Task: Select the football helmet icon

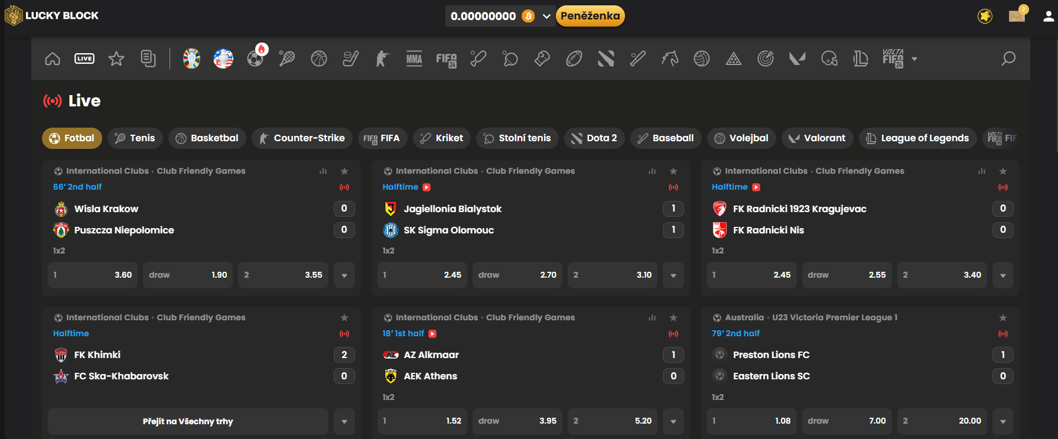Action: click(829, 58)
